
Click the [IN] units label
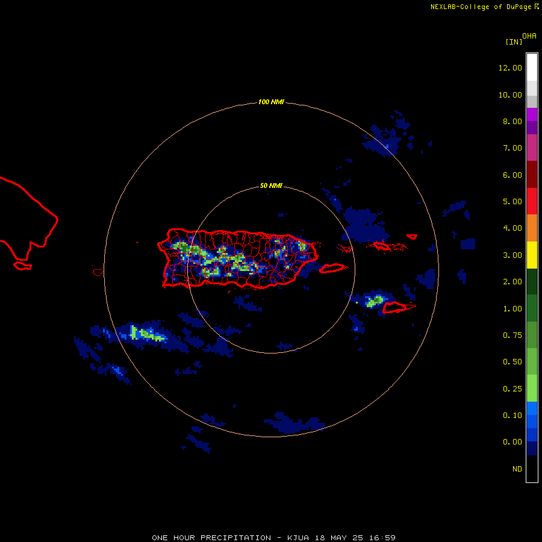(514, 42)
